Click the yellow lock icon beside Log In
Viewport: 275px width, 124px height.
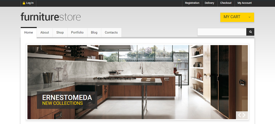[x=24, y=3]
